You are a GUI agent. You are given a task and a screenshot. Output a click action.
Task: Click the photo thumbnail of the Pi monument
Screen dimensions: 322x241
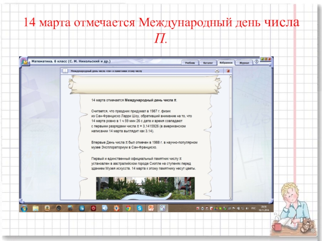(145, 188)
